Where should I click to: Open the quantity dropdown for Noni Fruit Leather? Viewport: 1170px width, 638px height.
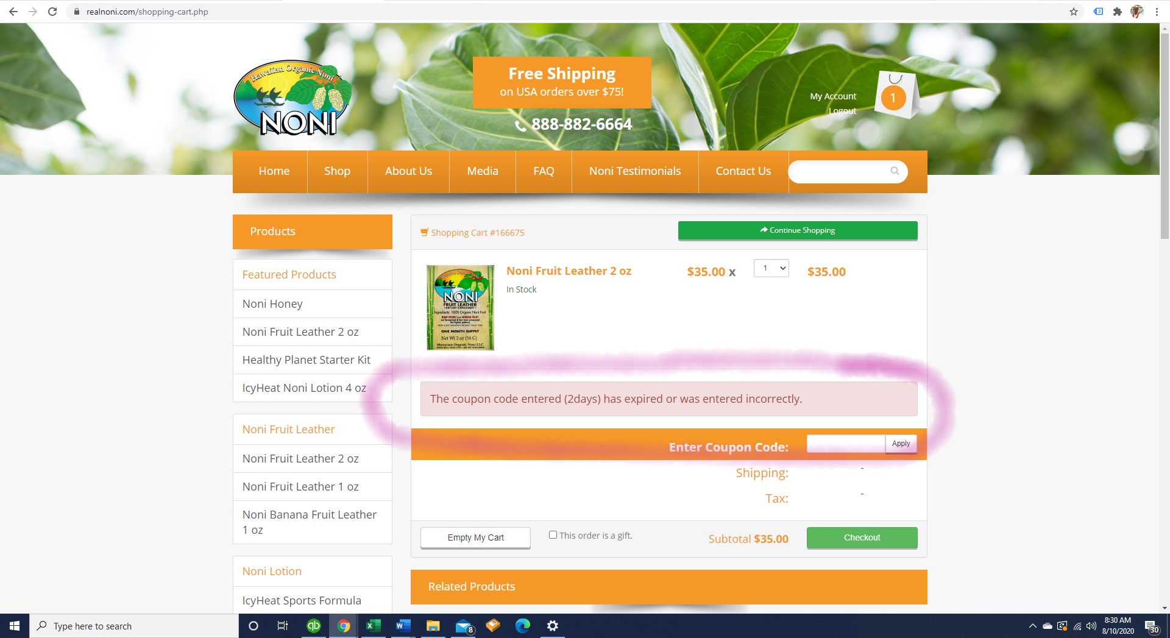point(771,268)
